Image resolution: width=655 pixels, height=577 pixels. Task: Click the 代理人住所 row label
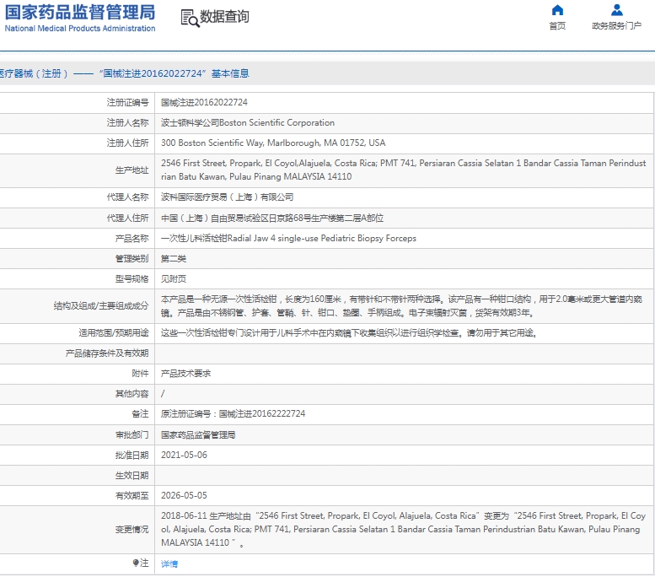[x=127, y=218]
